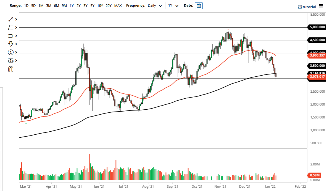This screenshot has width=327, height=191.
Task: Click the 1M range button
Action: pyautogui.click(x=41, y=5)
